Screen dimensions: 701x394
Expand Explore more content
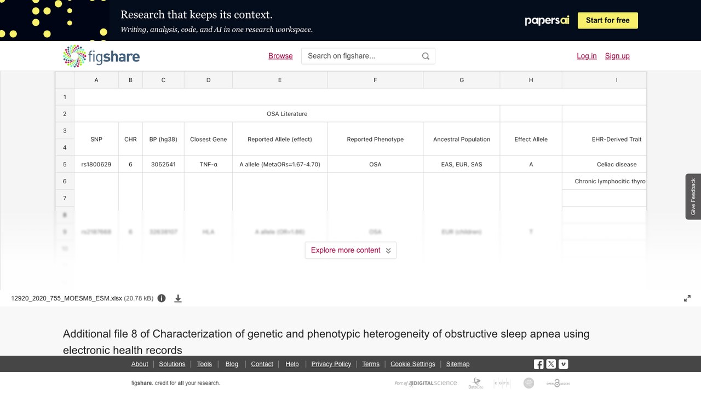pyautogui.click(x=350, y=250)
